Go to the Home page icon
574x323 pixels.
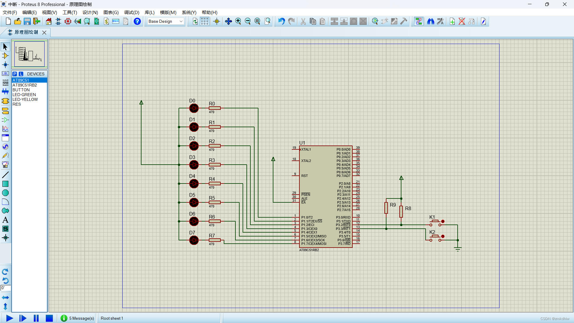click(48, 21)
